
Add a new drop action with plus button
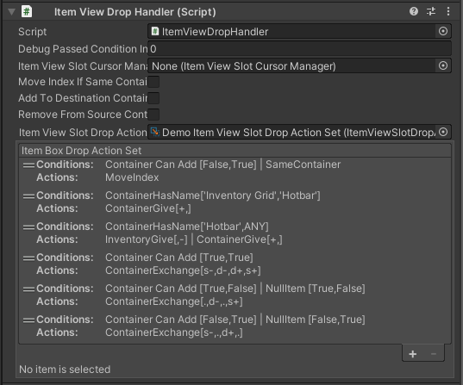pyautogui.click(x=412, y=354)
